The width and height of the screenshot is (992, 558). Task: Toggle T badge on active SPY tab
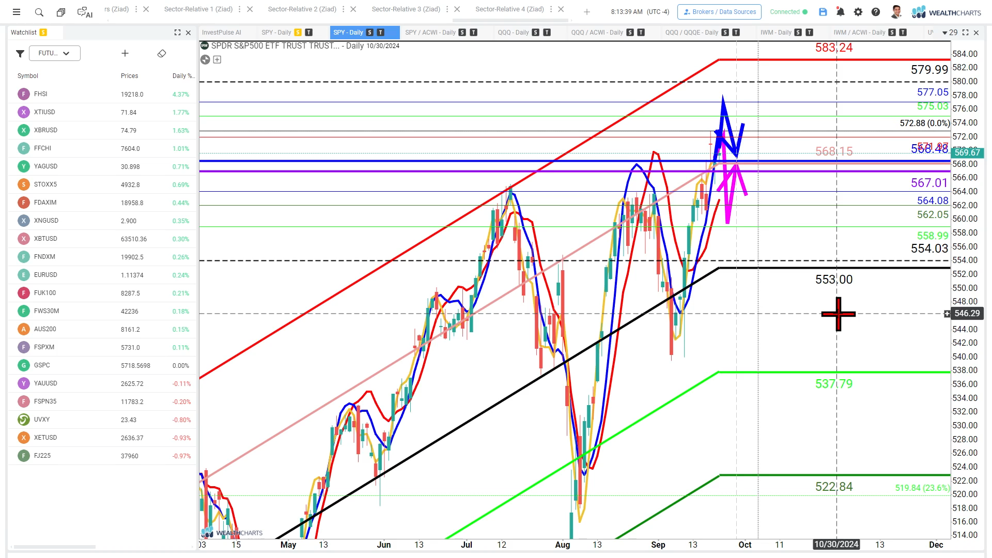[x=381, y=33]
